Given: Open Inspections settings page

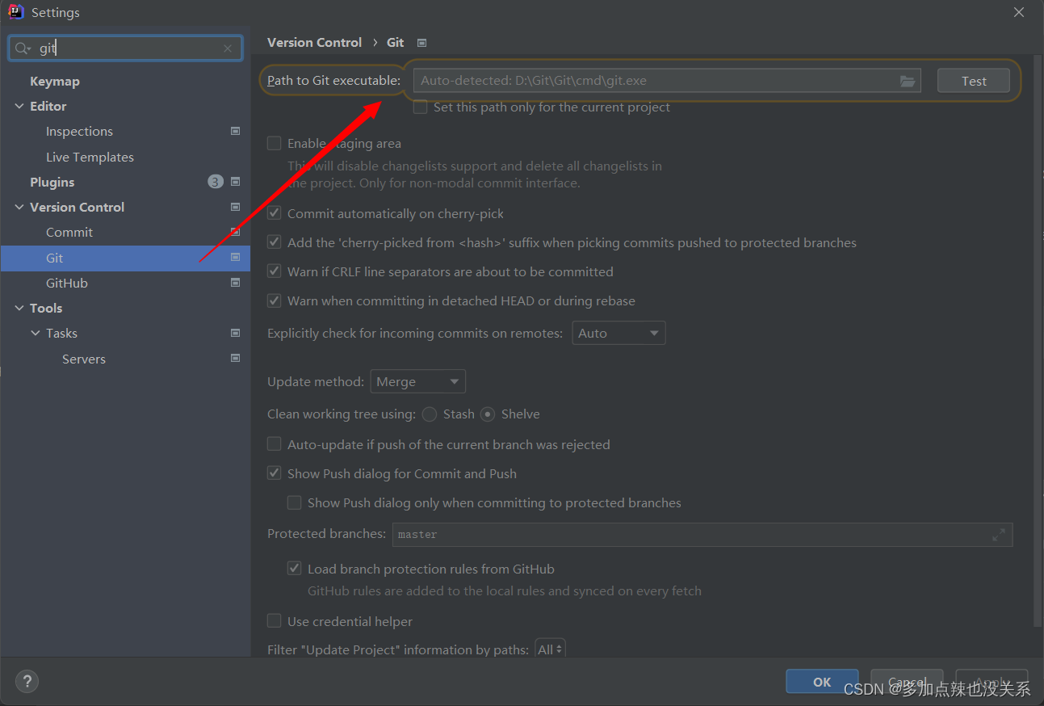Looking at the screenshot, I should point(79,131).
